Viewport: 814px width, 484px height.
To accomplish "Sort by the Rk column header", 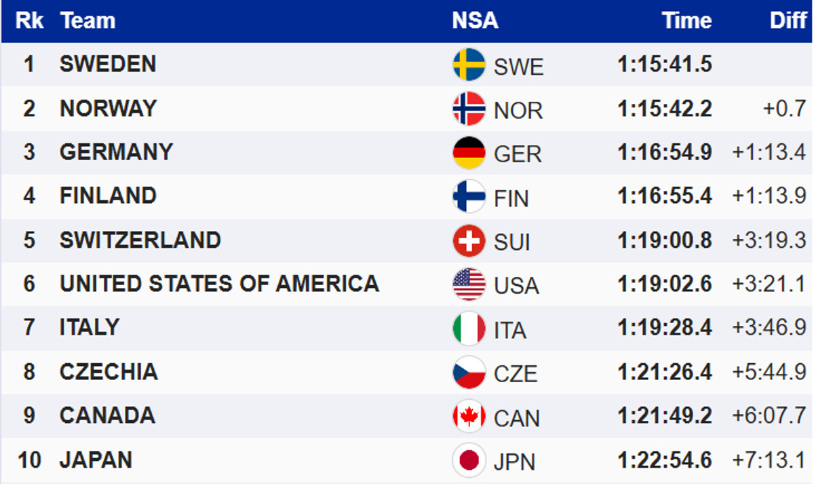I will (x=29, y=21).
